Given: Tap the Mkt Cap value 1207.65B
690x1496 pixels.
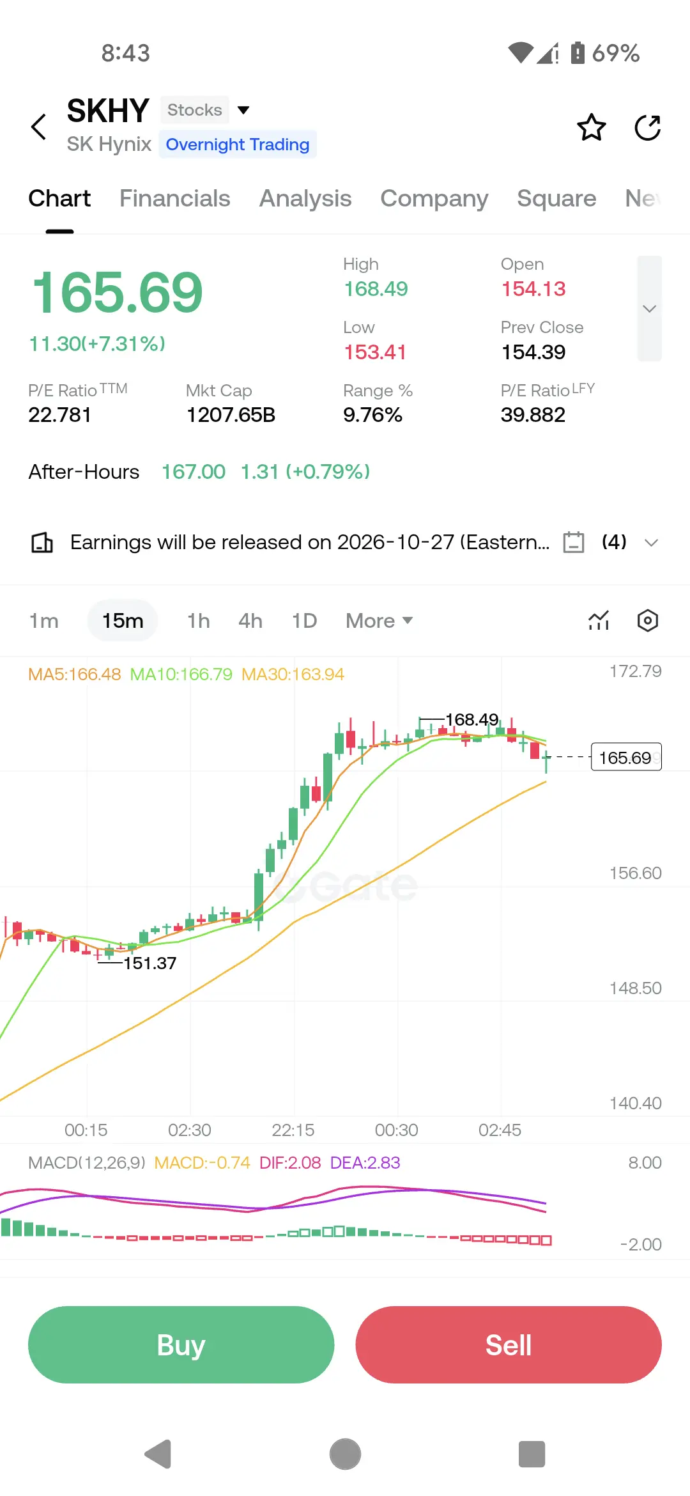Looking at the screenshot, I should (231, 415).
